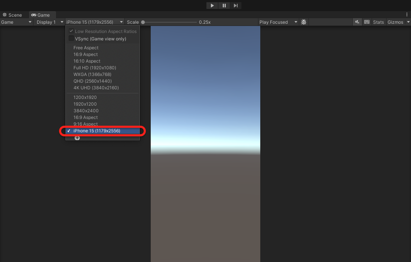Toggle Gizmos button

(x=395, y=22)
